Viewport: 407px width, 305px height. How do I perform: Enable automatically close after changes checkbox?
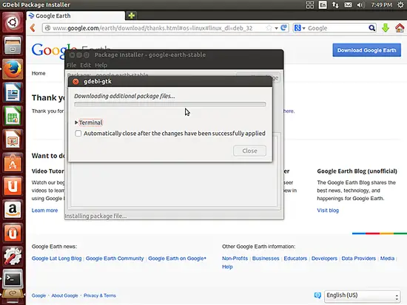78,134
